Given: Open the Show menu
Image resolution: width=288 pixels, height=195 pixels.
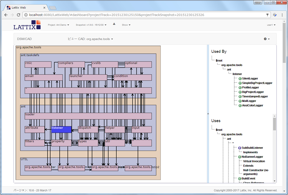Looking at the screenshot, I should point(126,25).
